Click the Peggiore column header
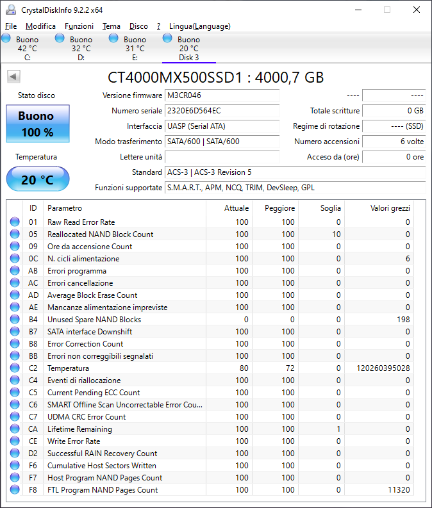 [x=275, y=208]
